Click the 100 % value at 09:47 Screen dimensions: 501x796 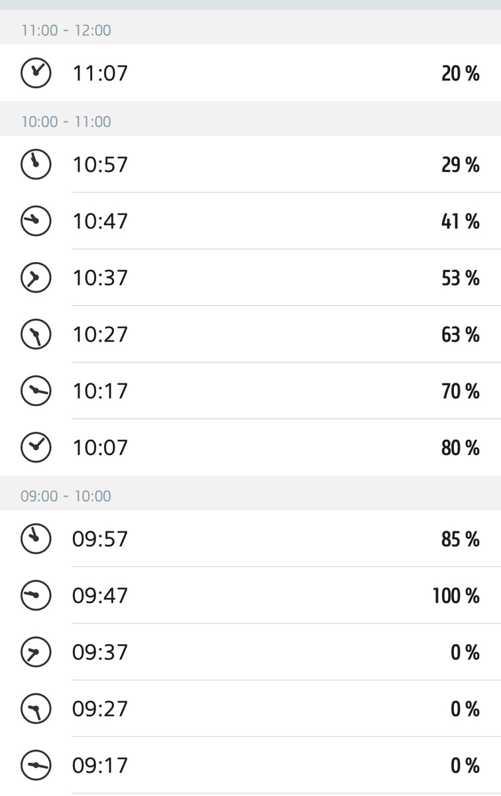pos(456,596)
